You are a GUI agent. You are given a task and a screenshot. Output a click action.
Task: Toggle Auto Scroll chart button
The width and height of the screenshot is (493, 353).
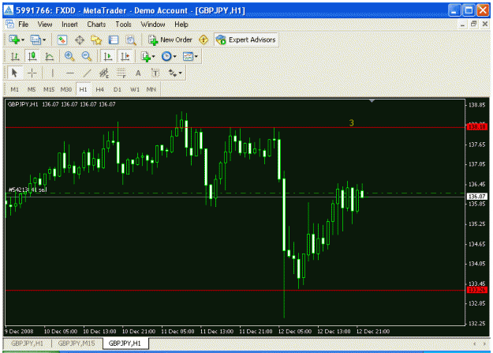tap(108, 57)
